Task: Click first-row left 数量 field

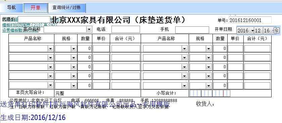Action: pyautogui.click(x=85, y=48)
